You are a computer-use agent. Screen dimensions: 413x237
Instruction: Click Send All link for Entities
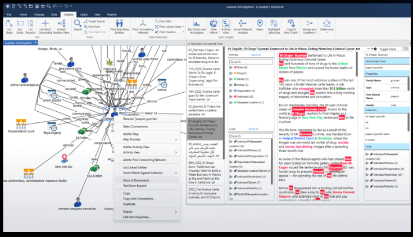256,55
